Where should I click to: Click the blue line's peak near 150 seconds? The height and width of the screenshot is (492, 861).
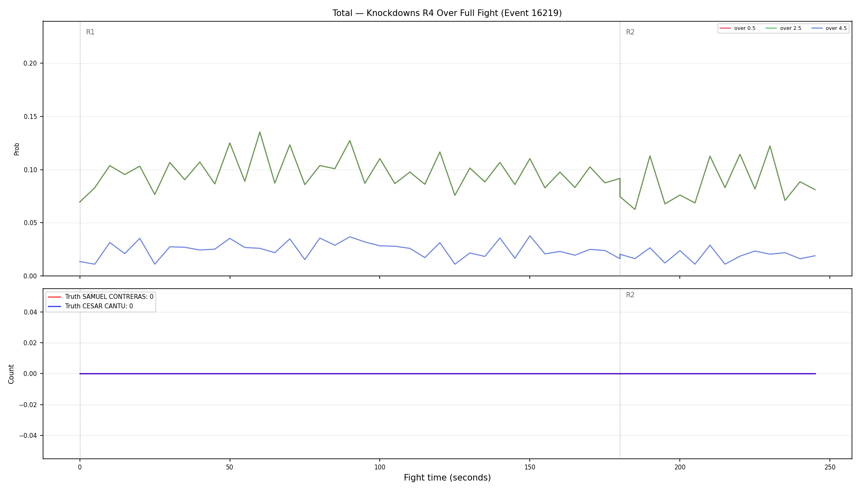point(530,236)
